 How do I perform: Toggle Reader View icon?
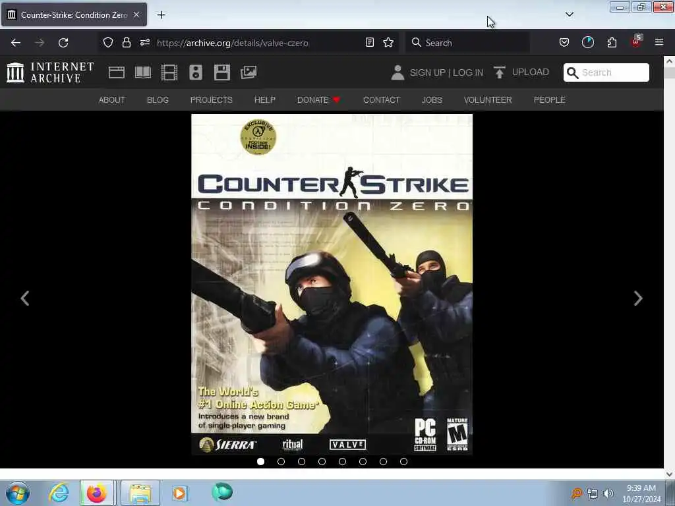(x=369, y=42)
